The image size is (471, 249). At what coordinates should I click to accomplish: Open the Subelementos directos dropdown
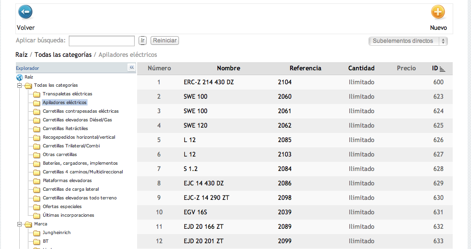pos(408,41)
